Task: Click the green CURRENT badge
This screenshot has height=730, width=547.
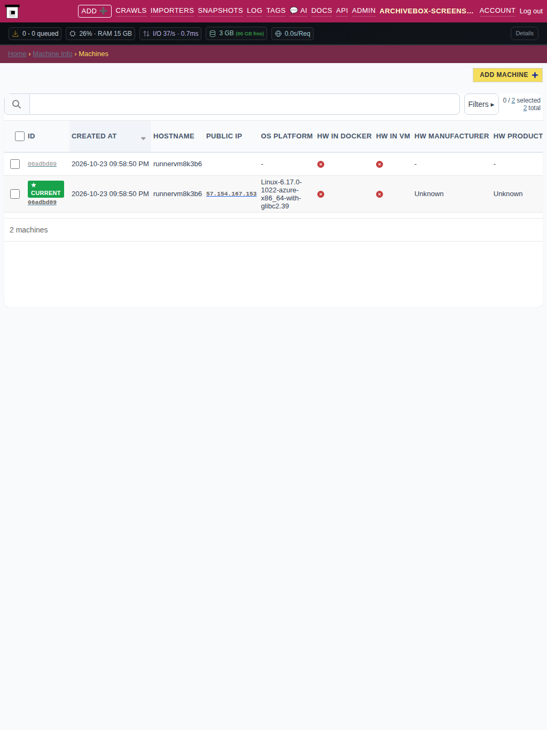Action: (x=46, y=189)
